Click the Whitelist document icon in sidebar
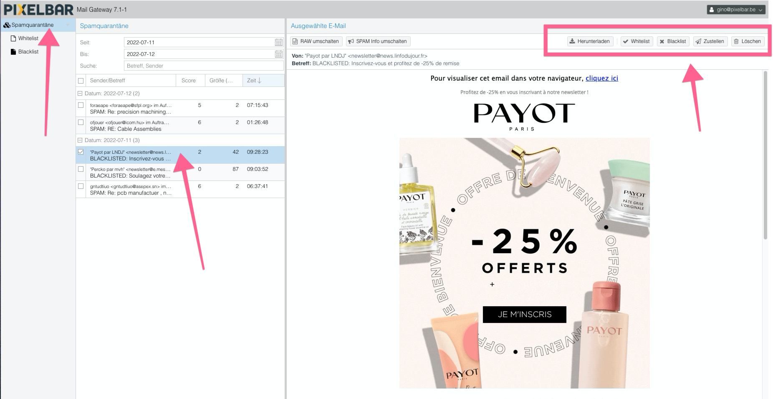This screenshot has height=399, width=773. pos(13,38)
